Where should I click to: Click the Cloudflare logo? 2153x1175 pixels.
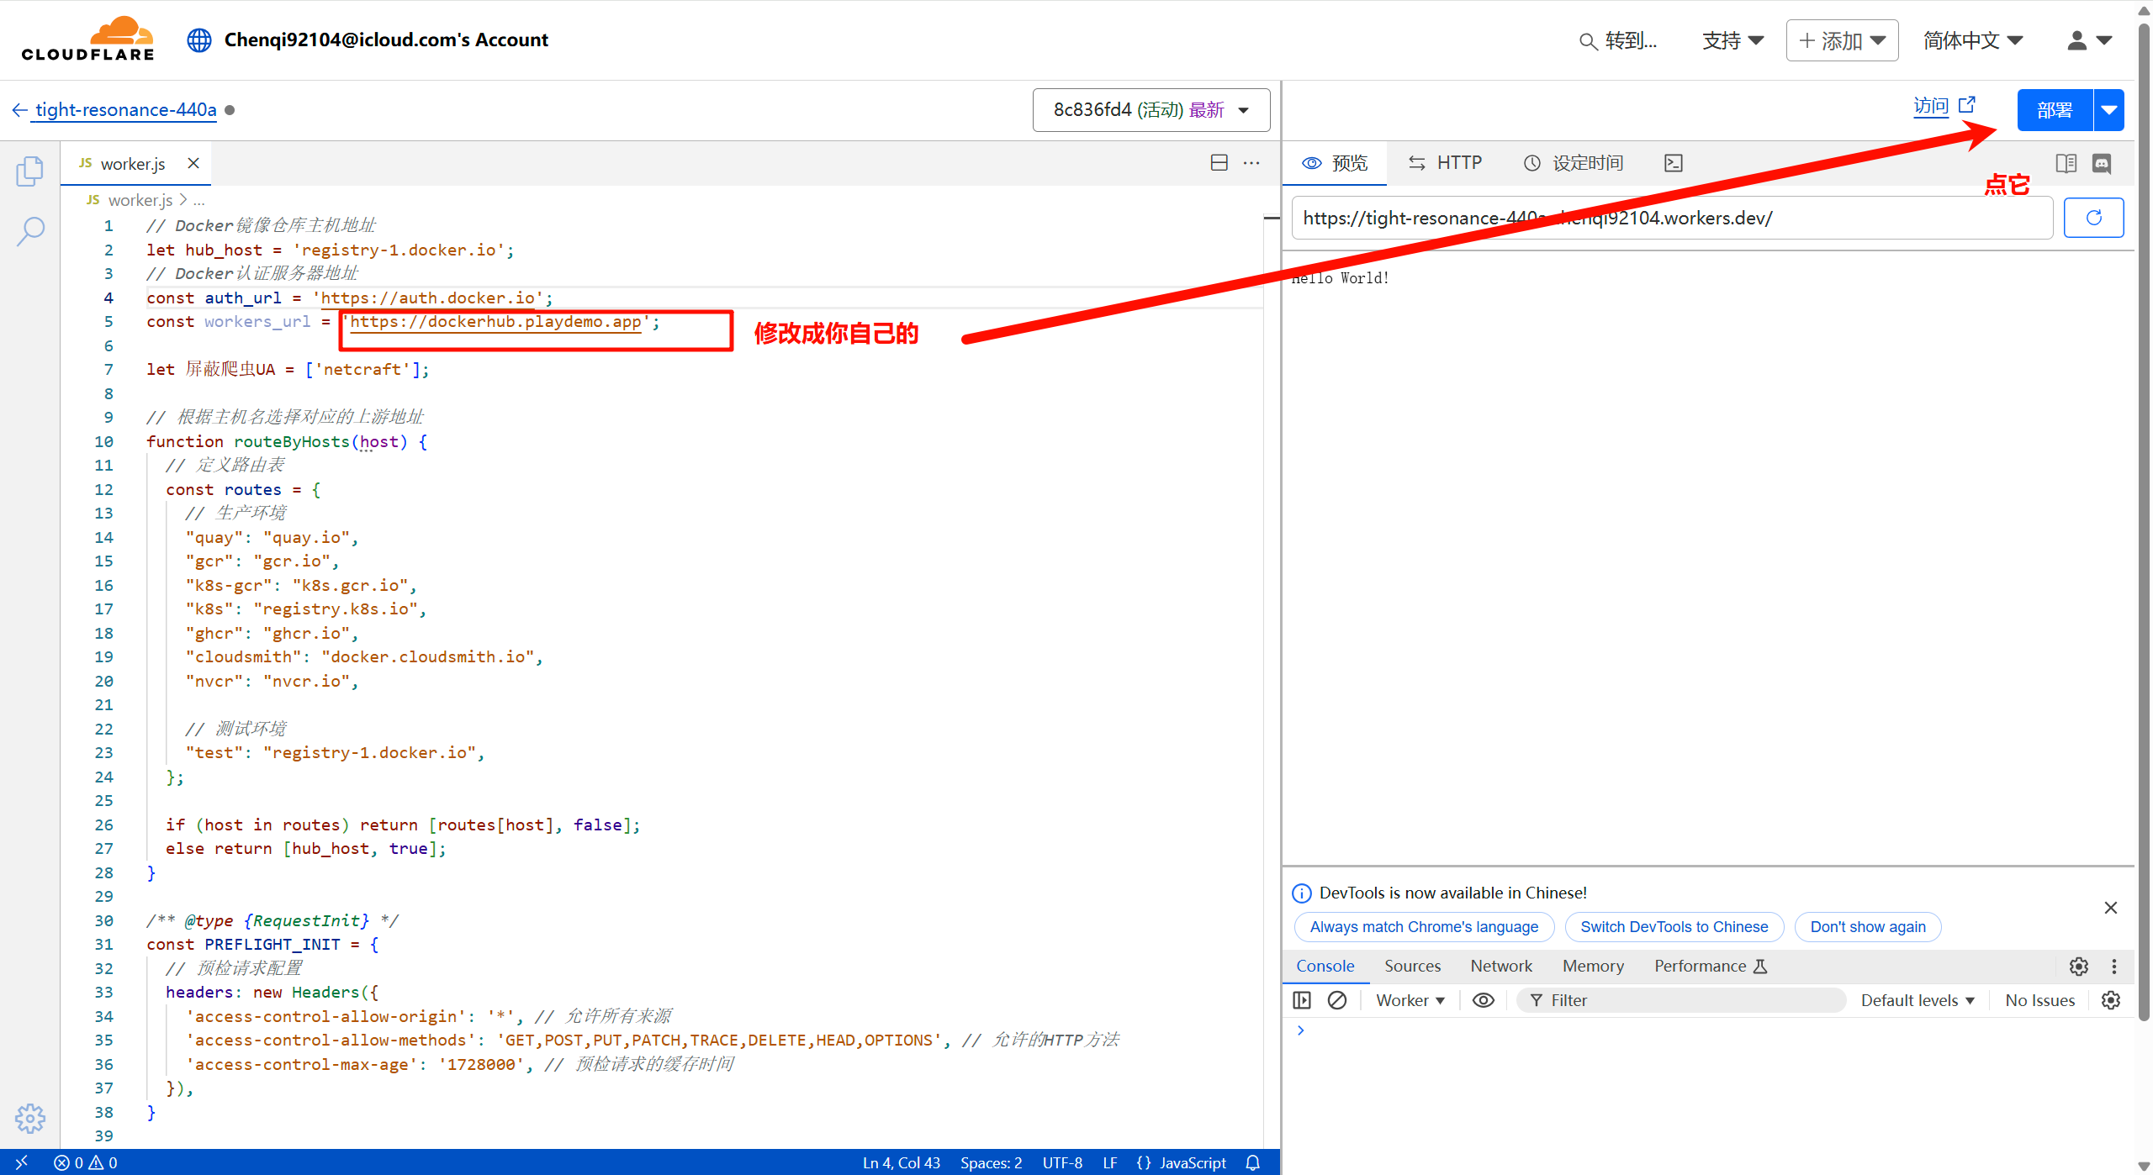pyautogui.click(x=88, y=39)
